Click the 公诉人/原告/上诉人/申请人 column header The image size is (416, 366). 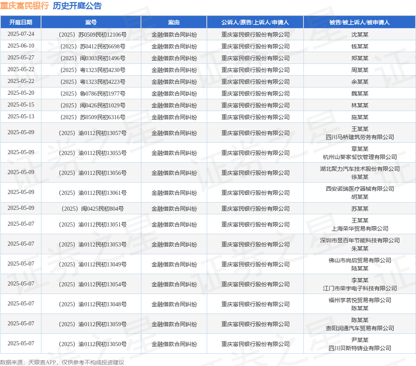tap(255, 22)
